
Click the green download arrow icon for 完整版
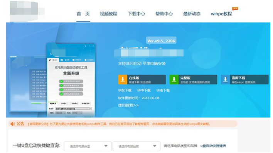(174, 80)
